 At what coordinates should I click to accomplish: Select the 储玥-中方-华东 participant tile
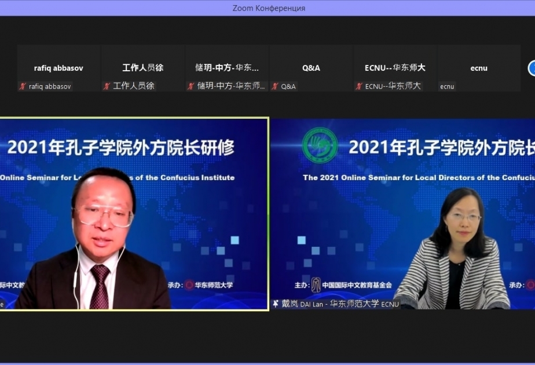[x=227, y=68]
